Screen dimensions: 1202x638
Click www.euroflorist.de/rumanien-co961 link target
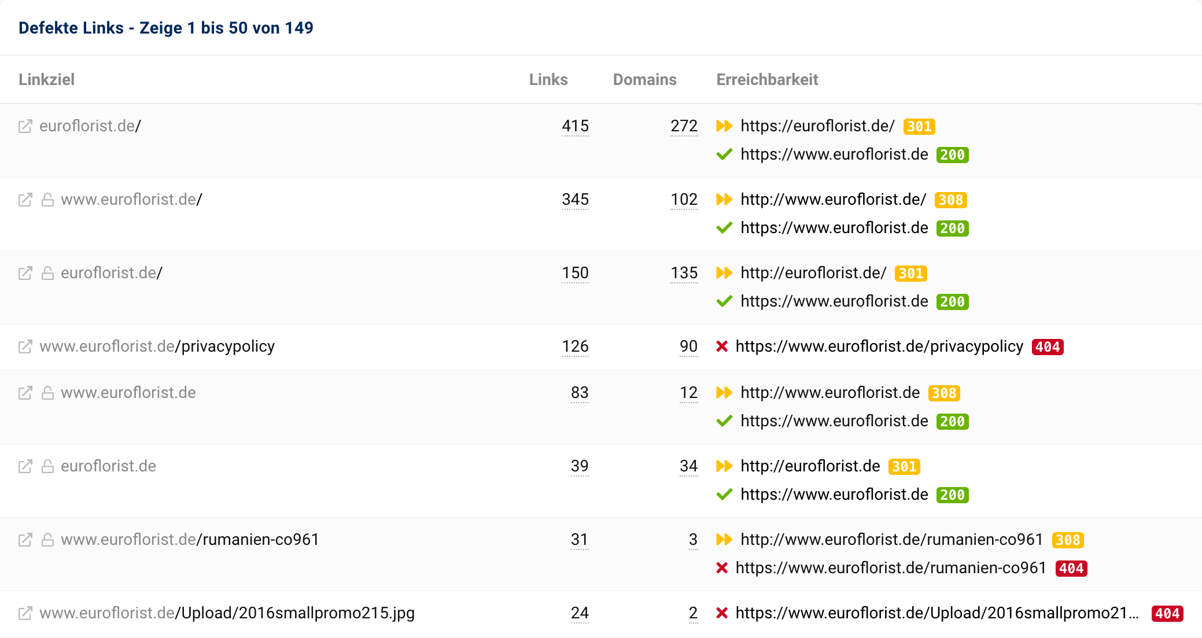[190, 540]
